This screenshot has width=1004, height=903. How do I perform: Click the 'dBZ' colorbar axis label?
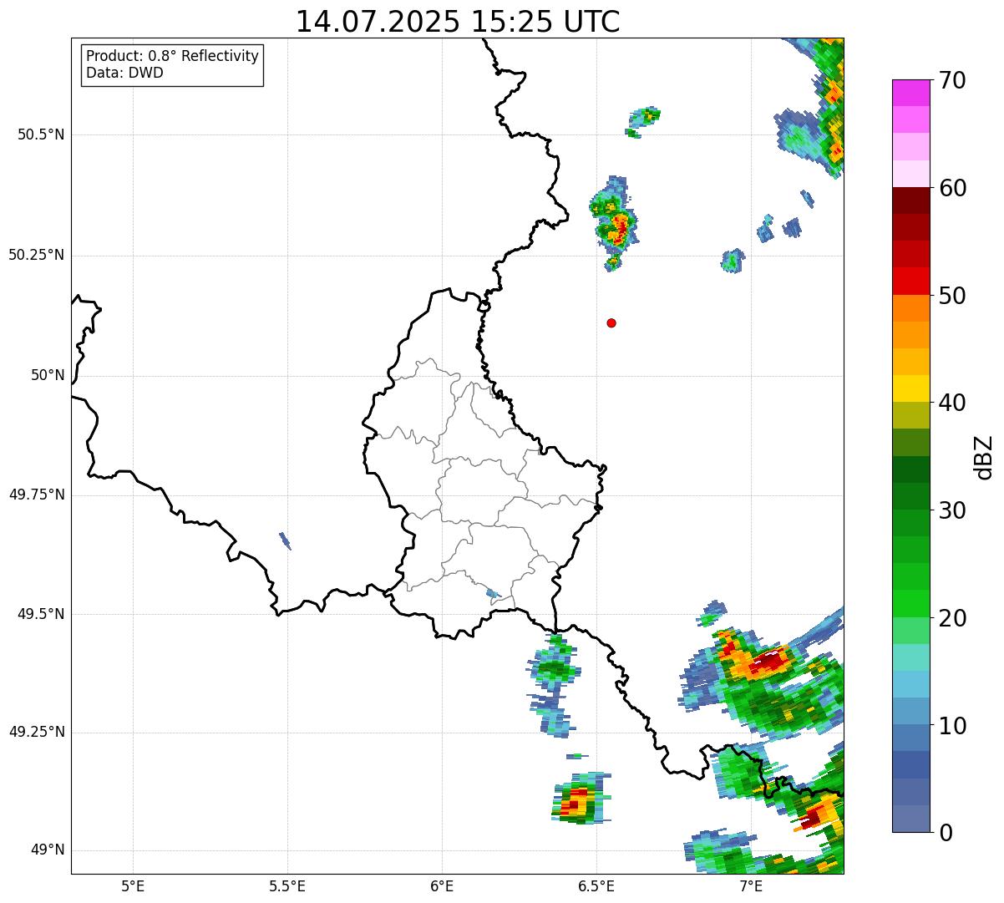coord(984,457)
